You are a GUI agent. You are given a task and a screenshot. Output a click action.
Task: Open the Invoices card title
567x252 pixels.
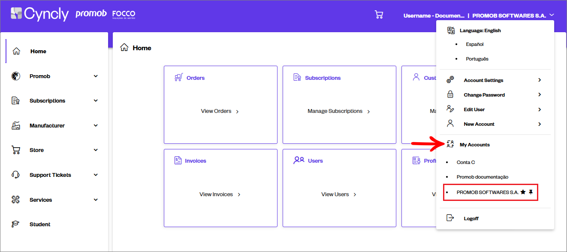click(196, 161)
